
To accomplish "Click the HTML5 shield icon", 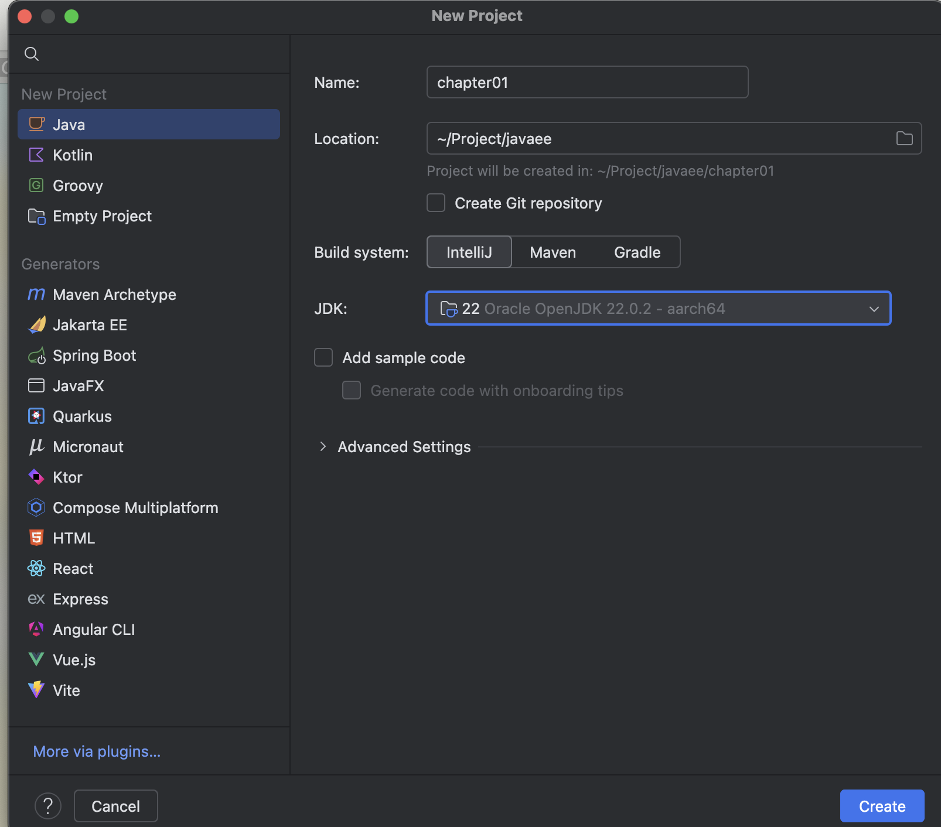I will coord(36,538).
